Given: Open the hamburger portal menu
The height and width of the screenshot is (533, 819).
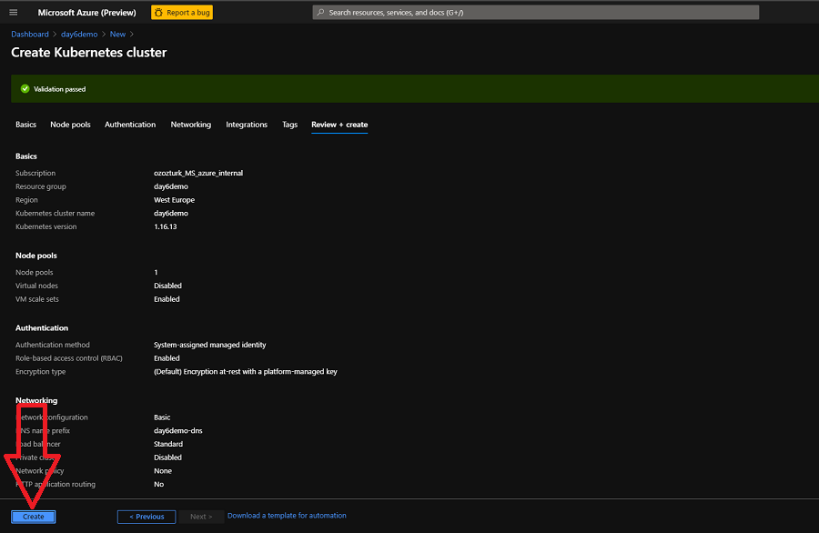Looking at the screenshot, I should pos(13,13).
